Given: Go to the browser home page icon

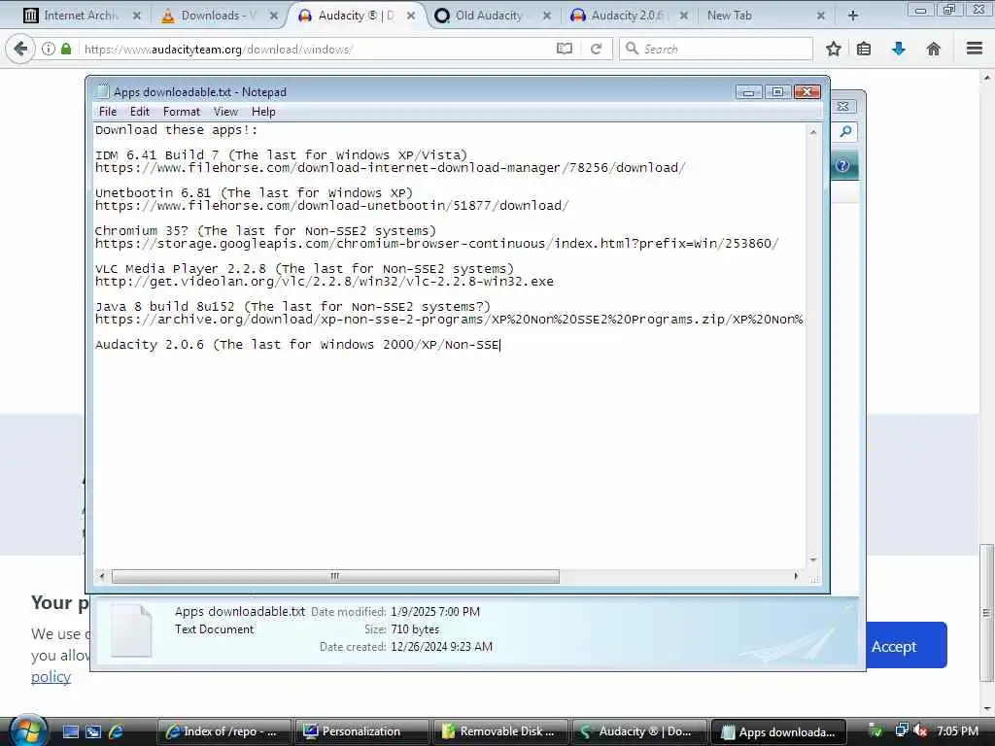Looking at the screenshot, I should pos(934,49).
